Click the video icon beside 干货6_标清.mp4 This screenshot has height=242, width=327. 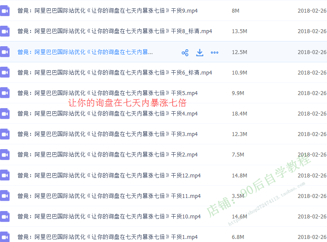[x=5, y=72]
